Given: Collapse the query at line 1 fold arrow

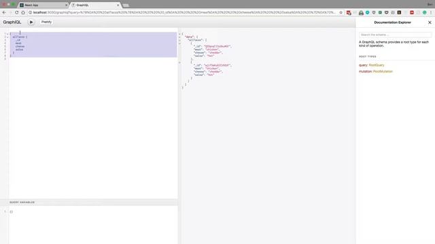Looking at the screenshot, I should (x=7, y=34).
